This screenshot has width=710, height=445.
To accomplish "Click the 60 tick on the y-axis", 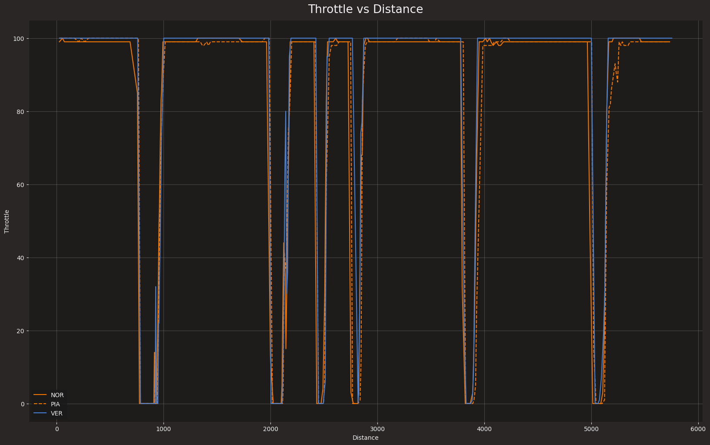I will coord(21,185).
